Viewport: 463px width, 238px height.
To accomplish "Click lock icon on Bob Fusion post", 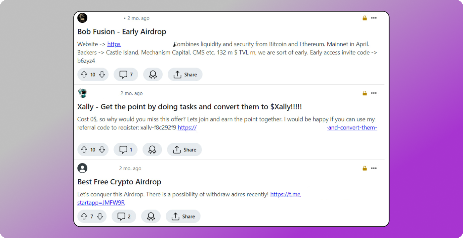I will click(x=365, y=18).
